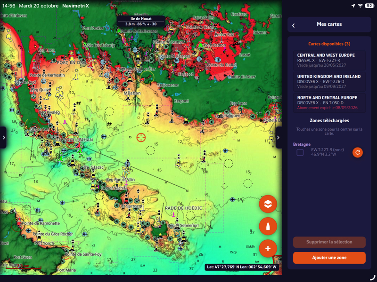The height and width of the screenshot is (282, 377).
Task: Select Central and West Europe chart
Action: (329, 60)
